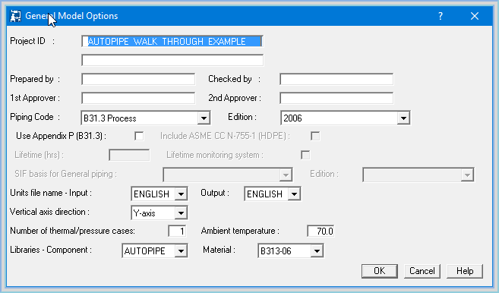
Task: Click the Prepared by input field
Action: coord(138,79)
